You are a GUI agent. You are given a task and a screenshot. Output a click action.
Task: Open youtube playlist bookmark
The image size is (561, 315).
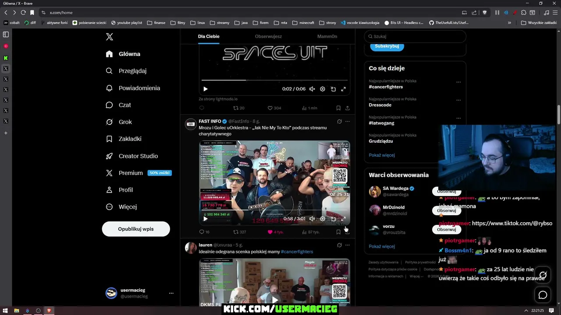point(127,23)
